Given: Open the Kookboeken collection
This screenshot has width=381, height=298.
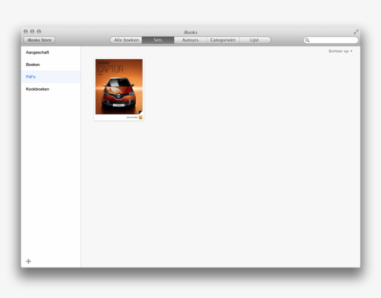Looking at the screenshot, I should 37,89.
